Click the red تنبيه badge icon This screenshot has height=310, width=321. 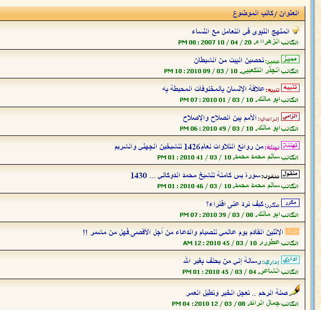[x=290, y=88]
